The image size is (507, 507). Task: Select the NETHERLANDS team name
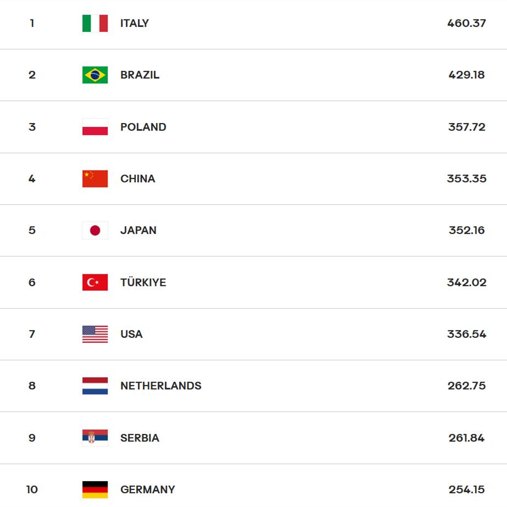[x=161, y=386]
